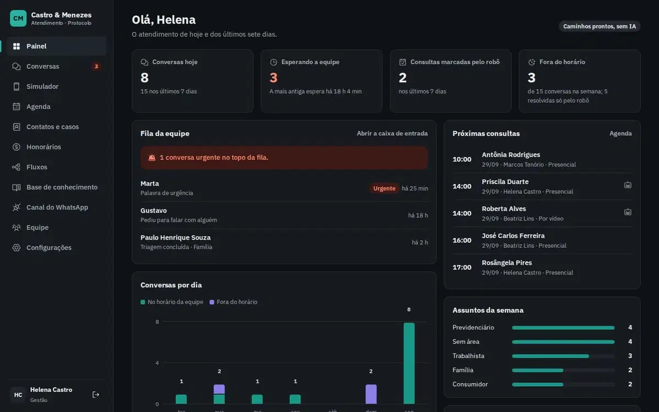
Task: Click the Previdenciário progress bar
Action: [563, 327]
